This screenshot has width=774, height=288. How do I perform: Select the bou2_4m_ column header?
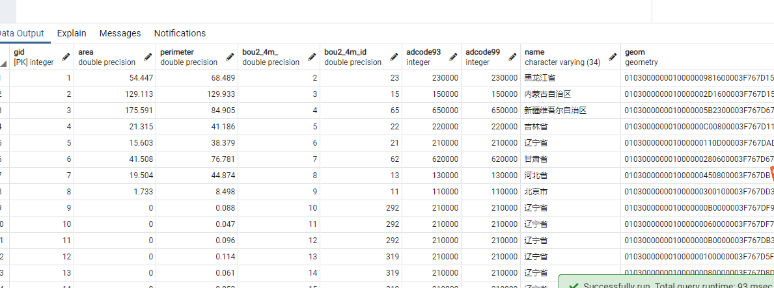point(279,57)
